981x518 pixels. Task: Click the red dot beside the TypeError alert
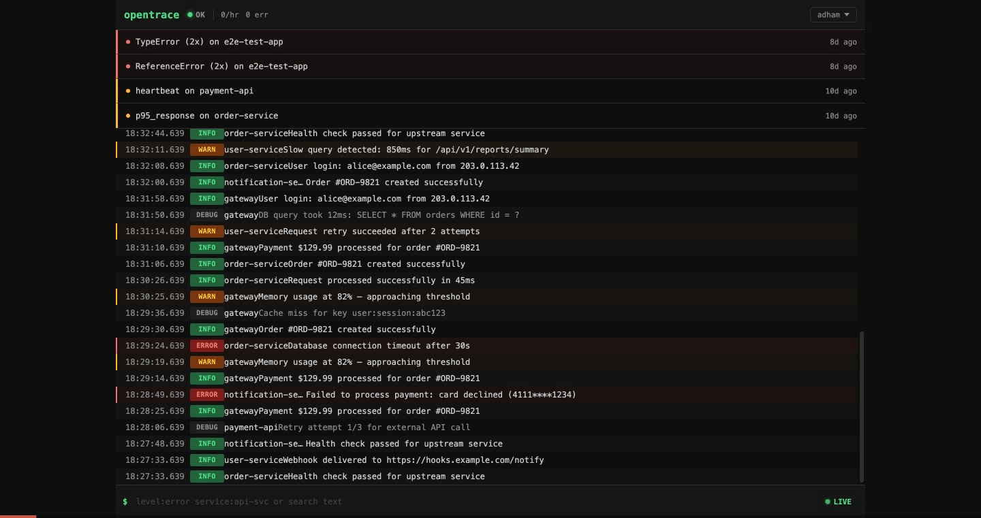128,42
